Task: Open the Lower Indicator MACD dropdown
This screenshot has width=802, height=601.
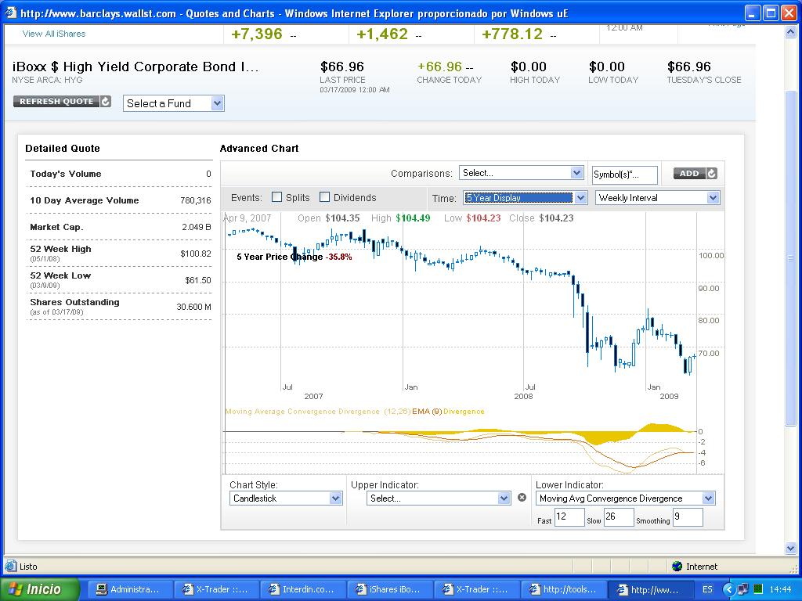Action: coord(625,498)
